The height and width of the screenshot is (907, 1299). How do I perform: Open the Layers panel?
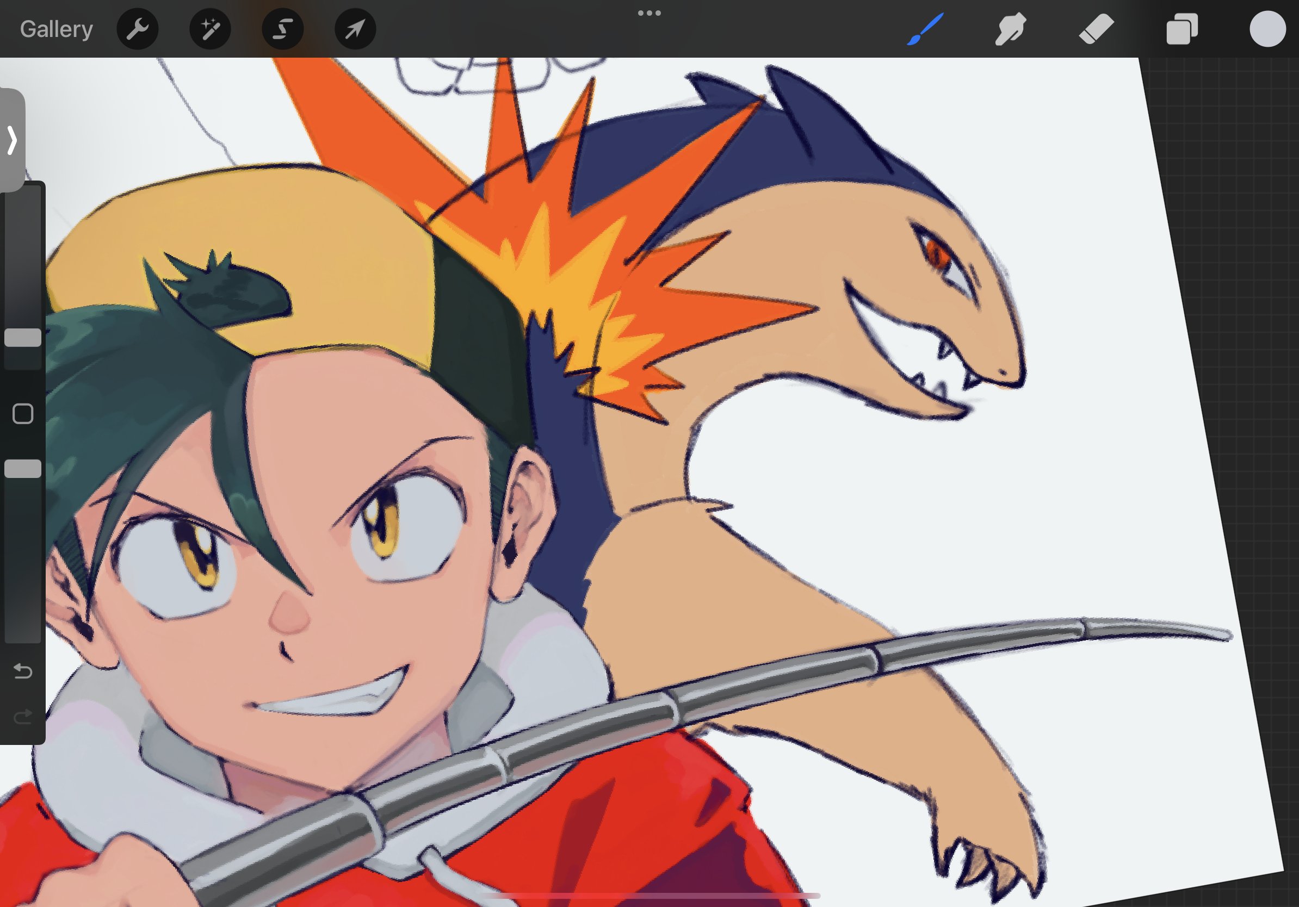click(1182, 29)
